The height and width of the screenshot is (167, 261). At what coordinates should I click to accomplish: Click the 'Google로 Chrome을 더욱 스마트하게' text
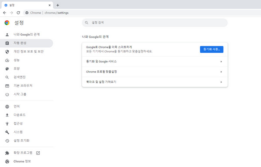coord(109,47)
